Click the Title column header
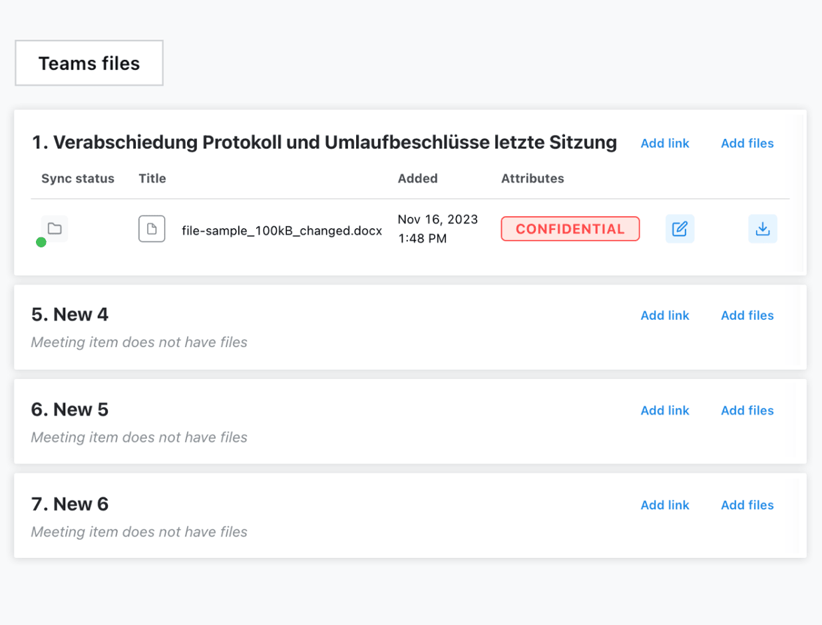The width and height of the screenshot is (822, 625). (x=152, y=178)
